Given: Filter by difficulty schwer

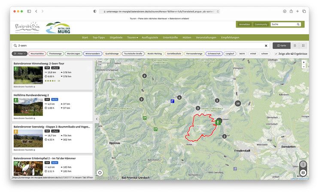Looking at the screenshot, I should coord(264,54).
